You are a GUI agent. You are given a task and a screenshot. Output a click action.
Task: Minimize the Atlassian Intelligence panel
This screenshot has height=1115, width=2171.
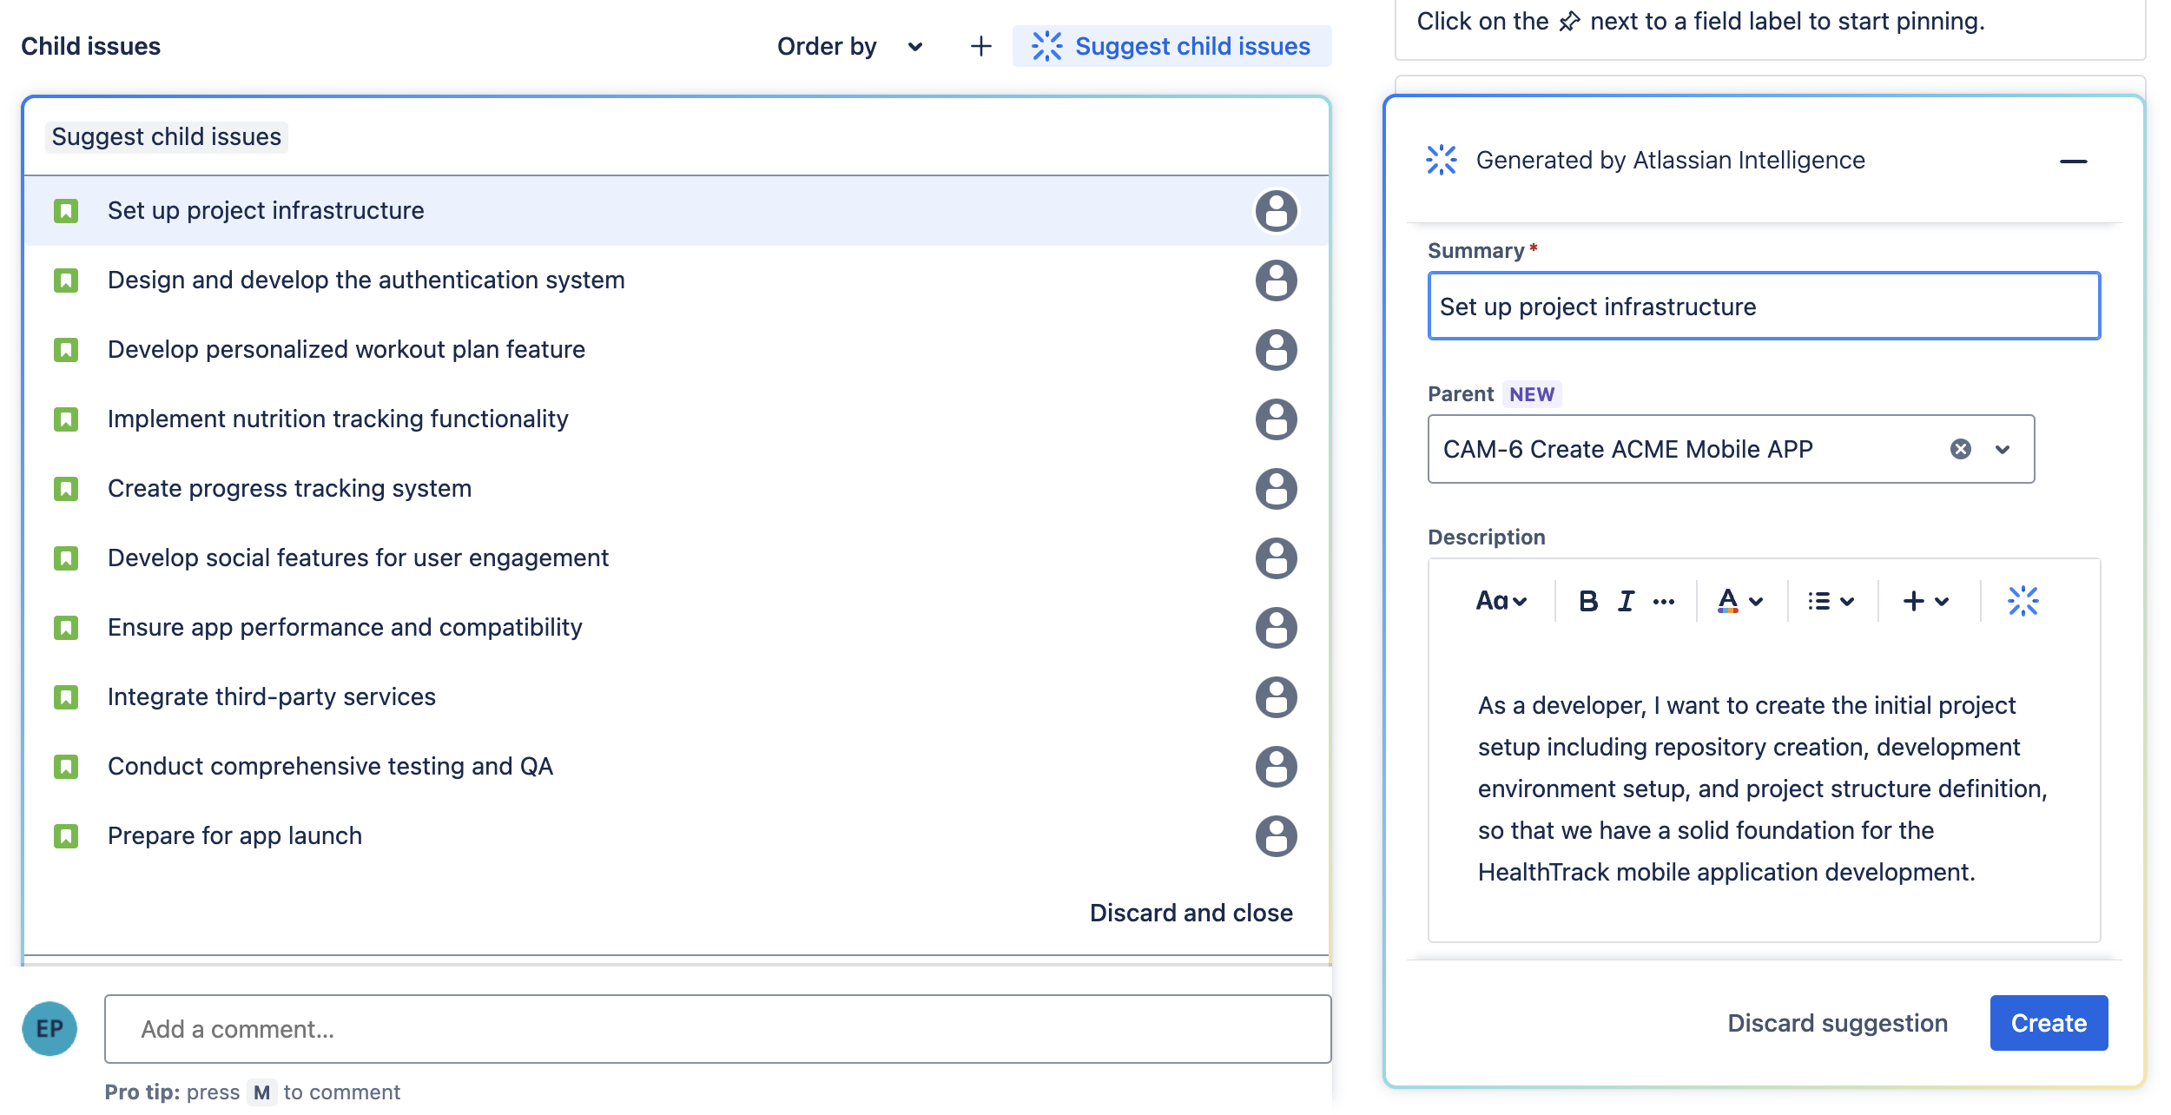[2073, 161]
